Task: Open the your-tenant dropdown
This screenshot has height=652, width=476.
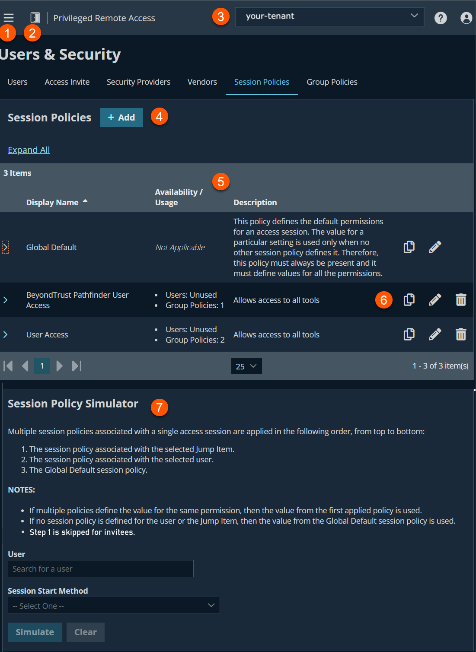Action: click(329, 17)
